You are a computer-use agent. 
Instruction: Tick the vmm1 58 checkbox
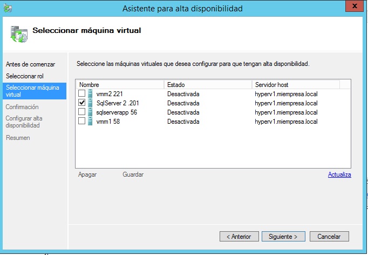[82, 121]
